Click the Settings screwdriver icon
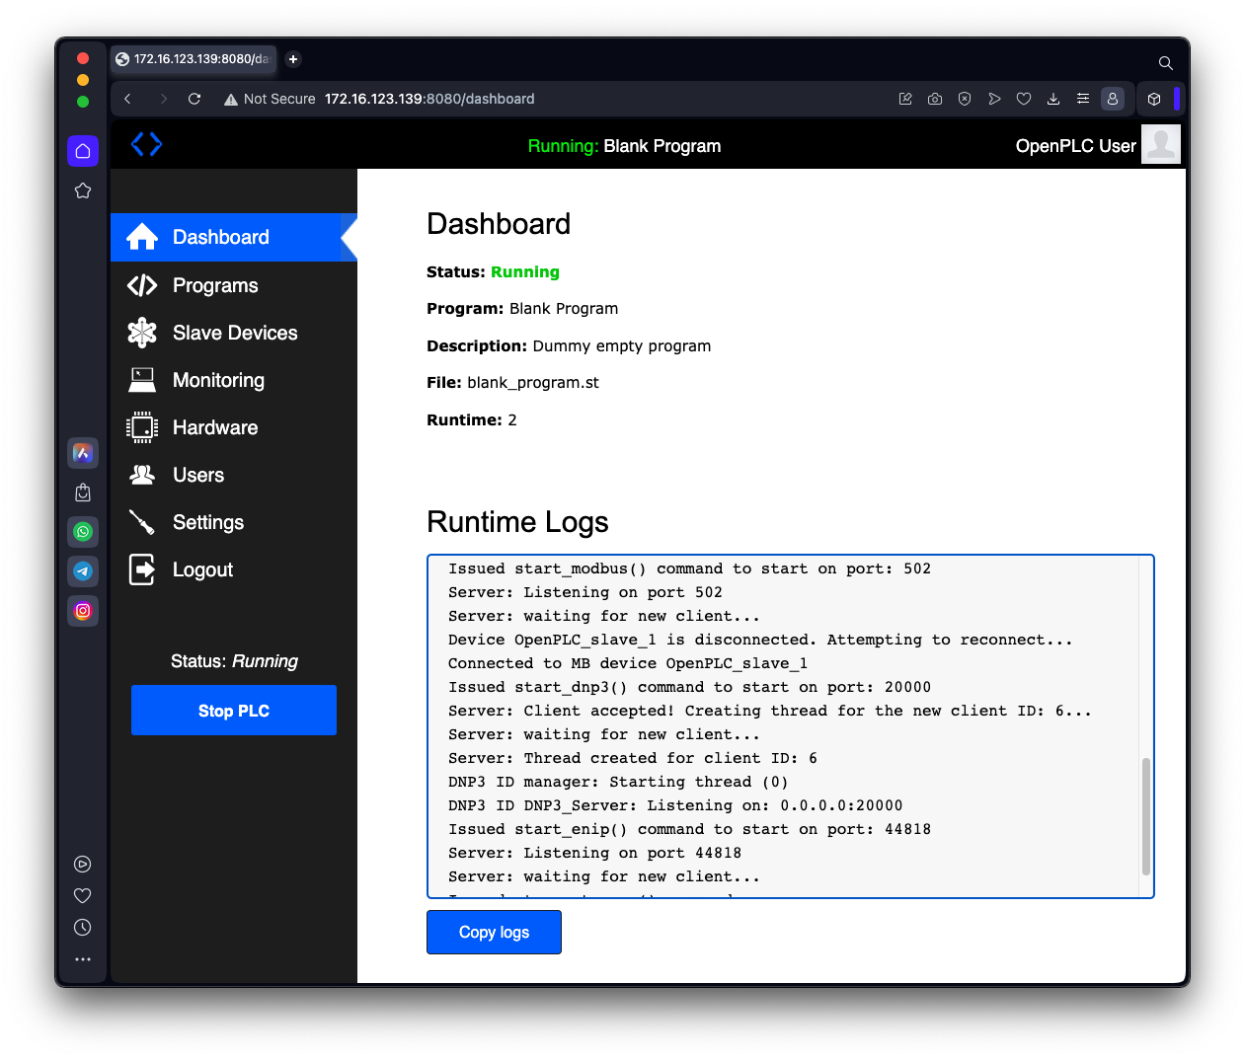This screenshot has height=1060, width=1245. [142, 522]
